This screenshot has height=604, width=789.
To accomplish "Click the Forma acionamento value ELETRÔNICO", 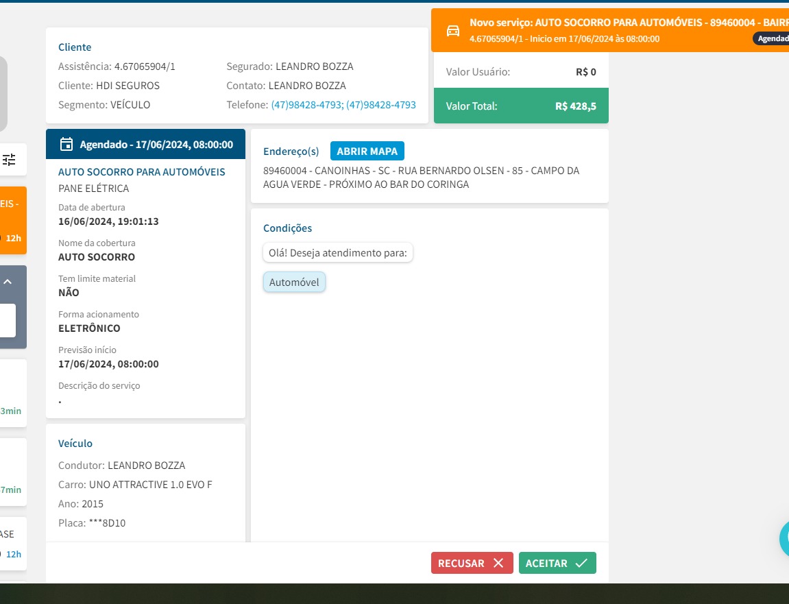I will tap(90, 328).
